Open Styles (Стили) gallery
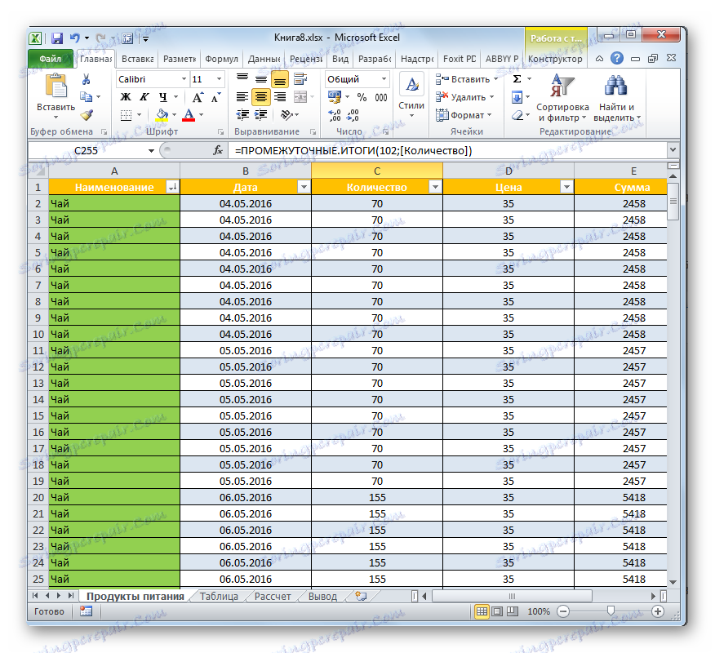 [411, 96]
